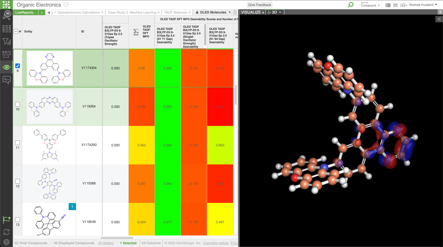443x247 pixels.
Task: Click the plus button to add a LiveReport
Action: [42, 13]
